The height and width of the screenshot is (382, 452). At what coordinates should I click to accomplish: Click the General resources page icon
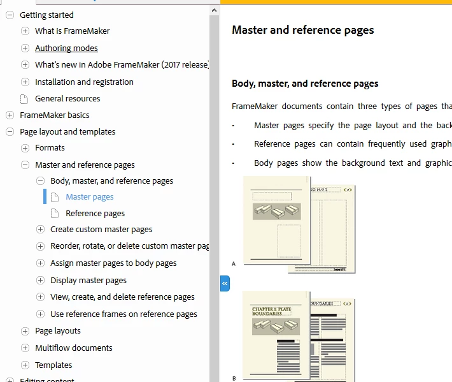coord(24,99)
